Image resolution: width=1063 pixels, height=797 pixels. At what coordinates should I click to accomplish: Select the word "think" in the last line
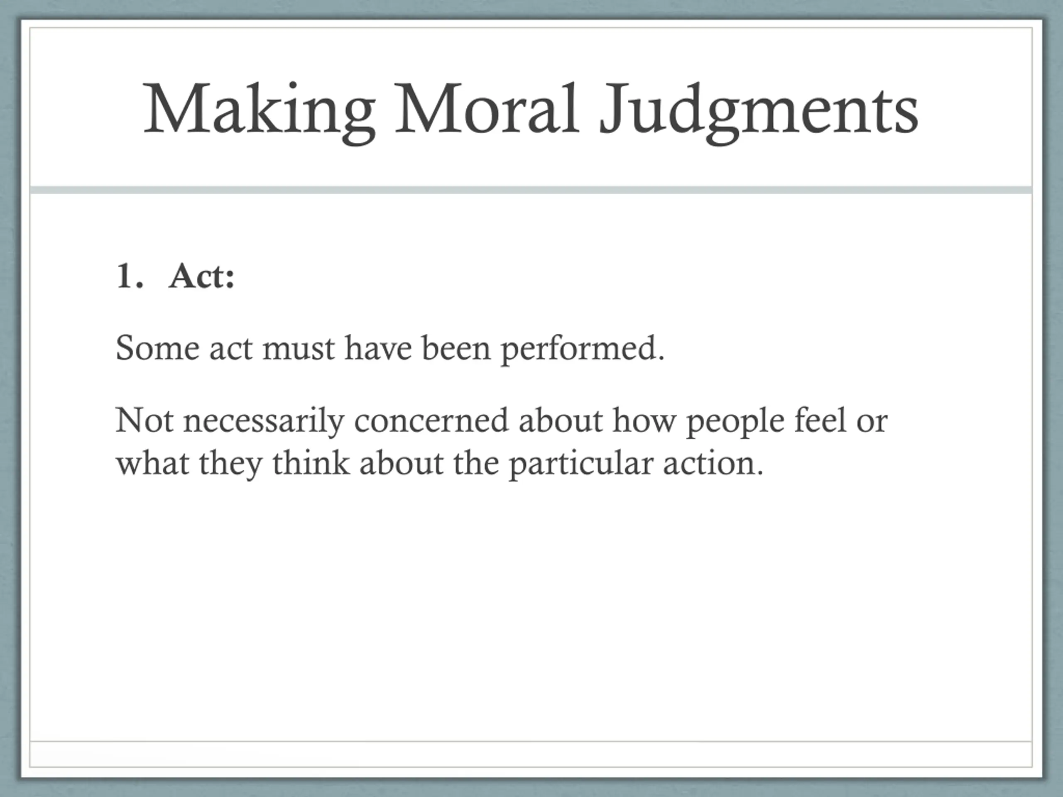click(x=311, y=463)
